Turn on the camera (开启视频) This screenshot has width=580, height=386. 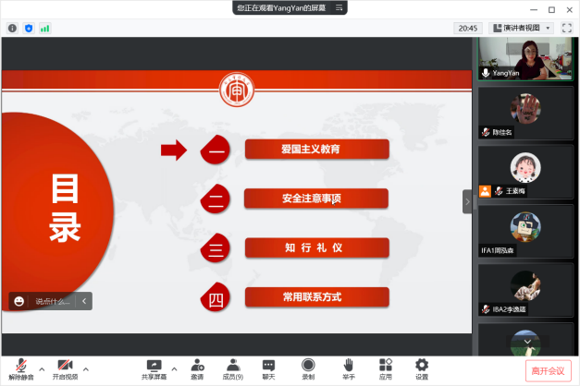tap(65, 367)
